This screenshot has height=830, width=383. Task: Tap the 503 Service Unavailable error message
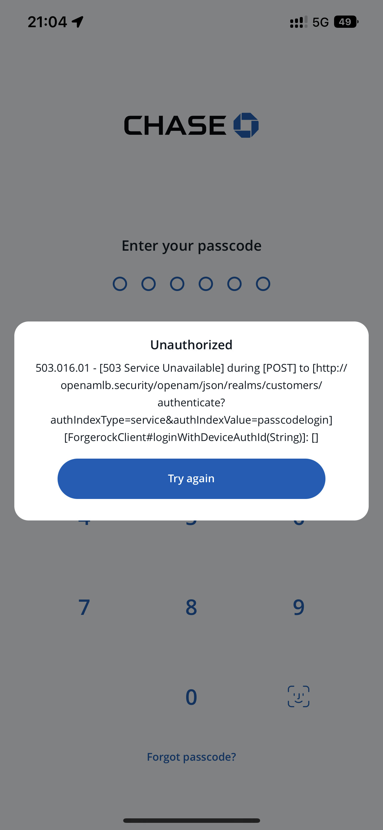point(191,402)
